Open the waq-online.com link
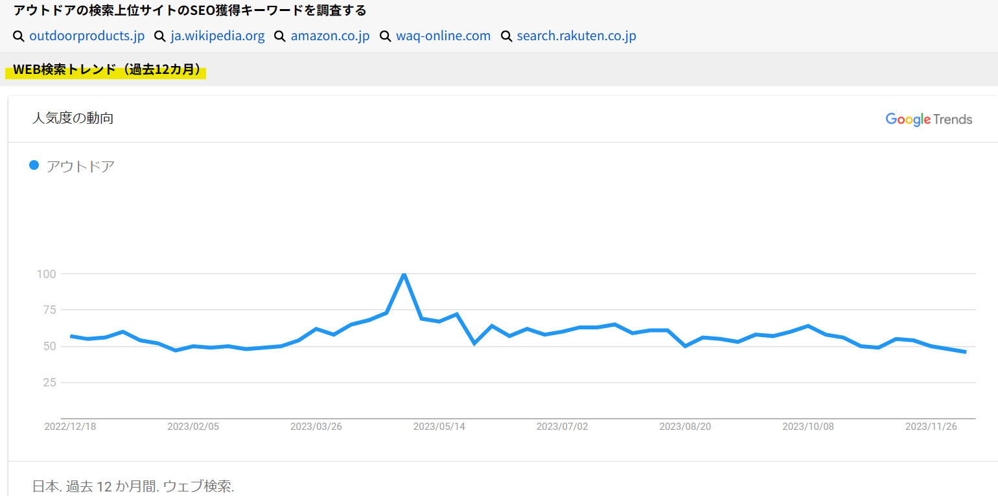The width and height of the screenshot is (998, 496). click(x=443, y=36)
